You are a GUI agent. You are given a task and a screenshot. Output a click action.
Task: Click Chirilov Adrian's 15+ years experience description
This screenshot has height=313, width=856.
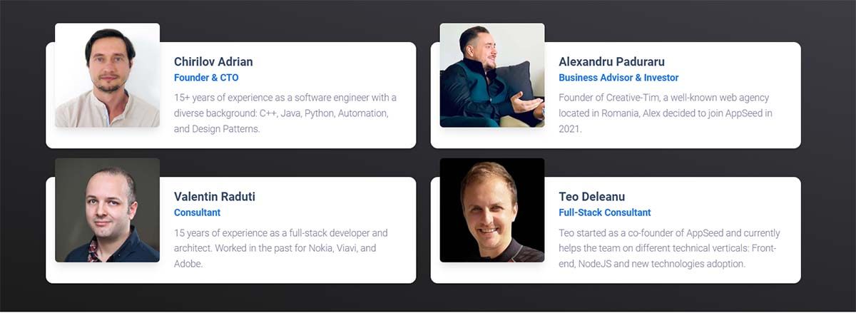click(285, 113)
